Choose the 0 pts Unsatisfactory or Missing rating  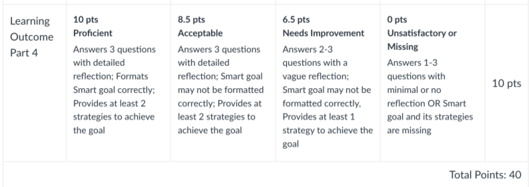432,83
